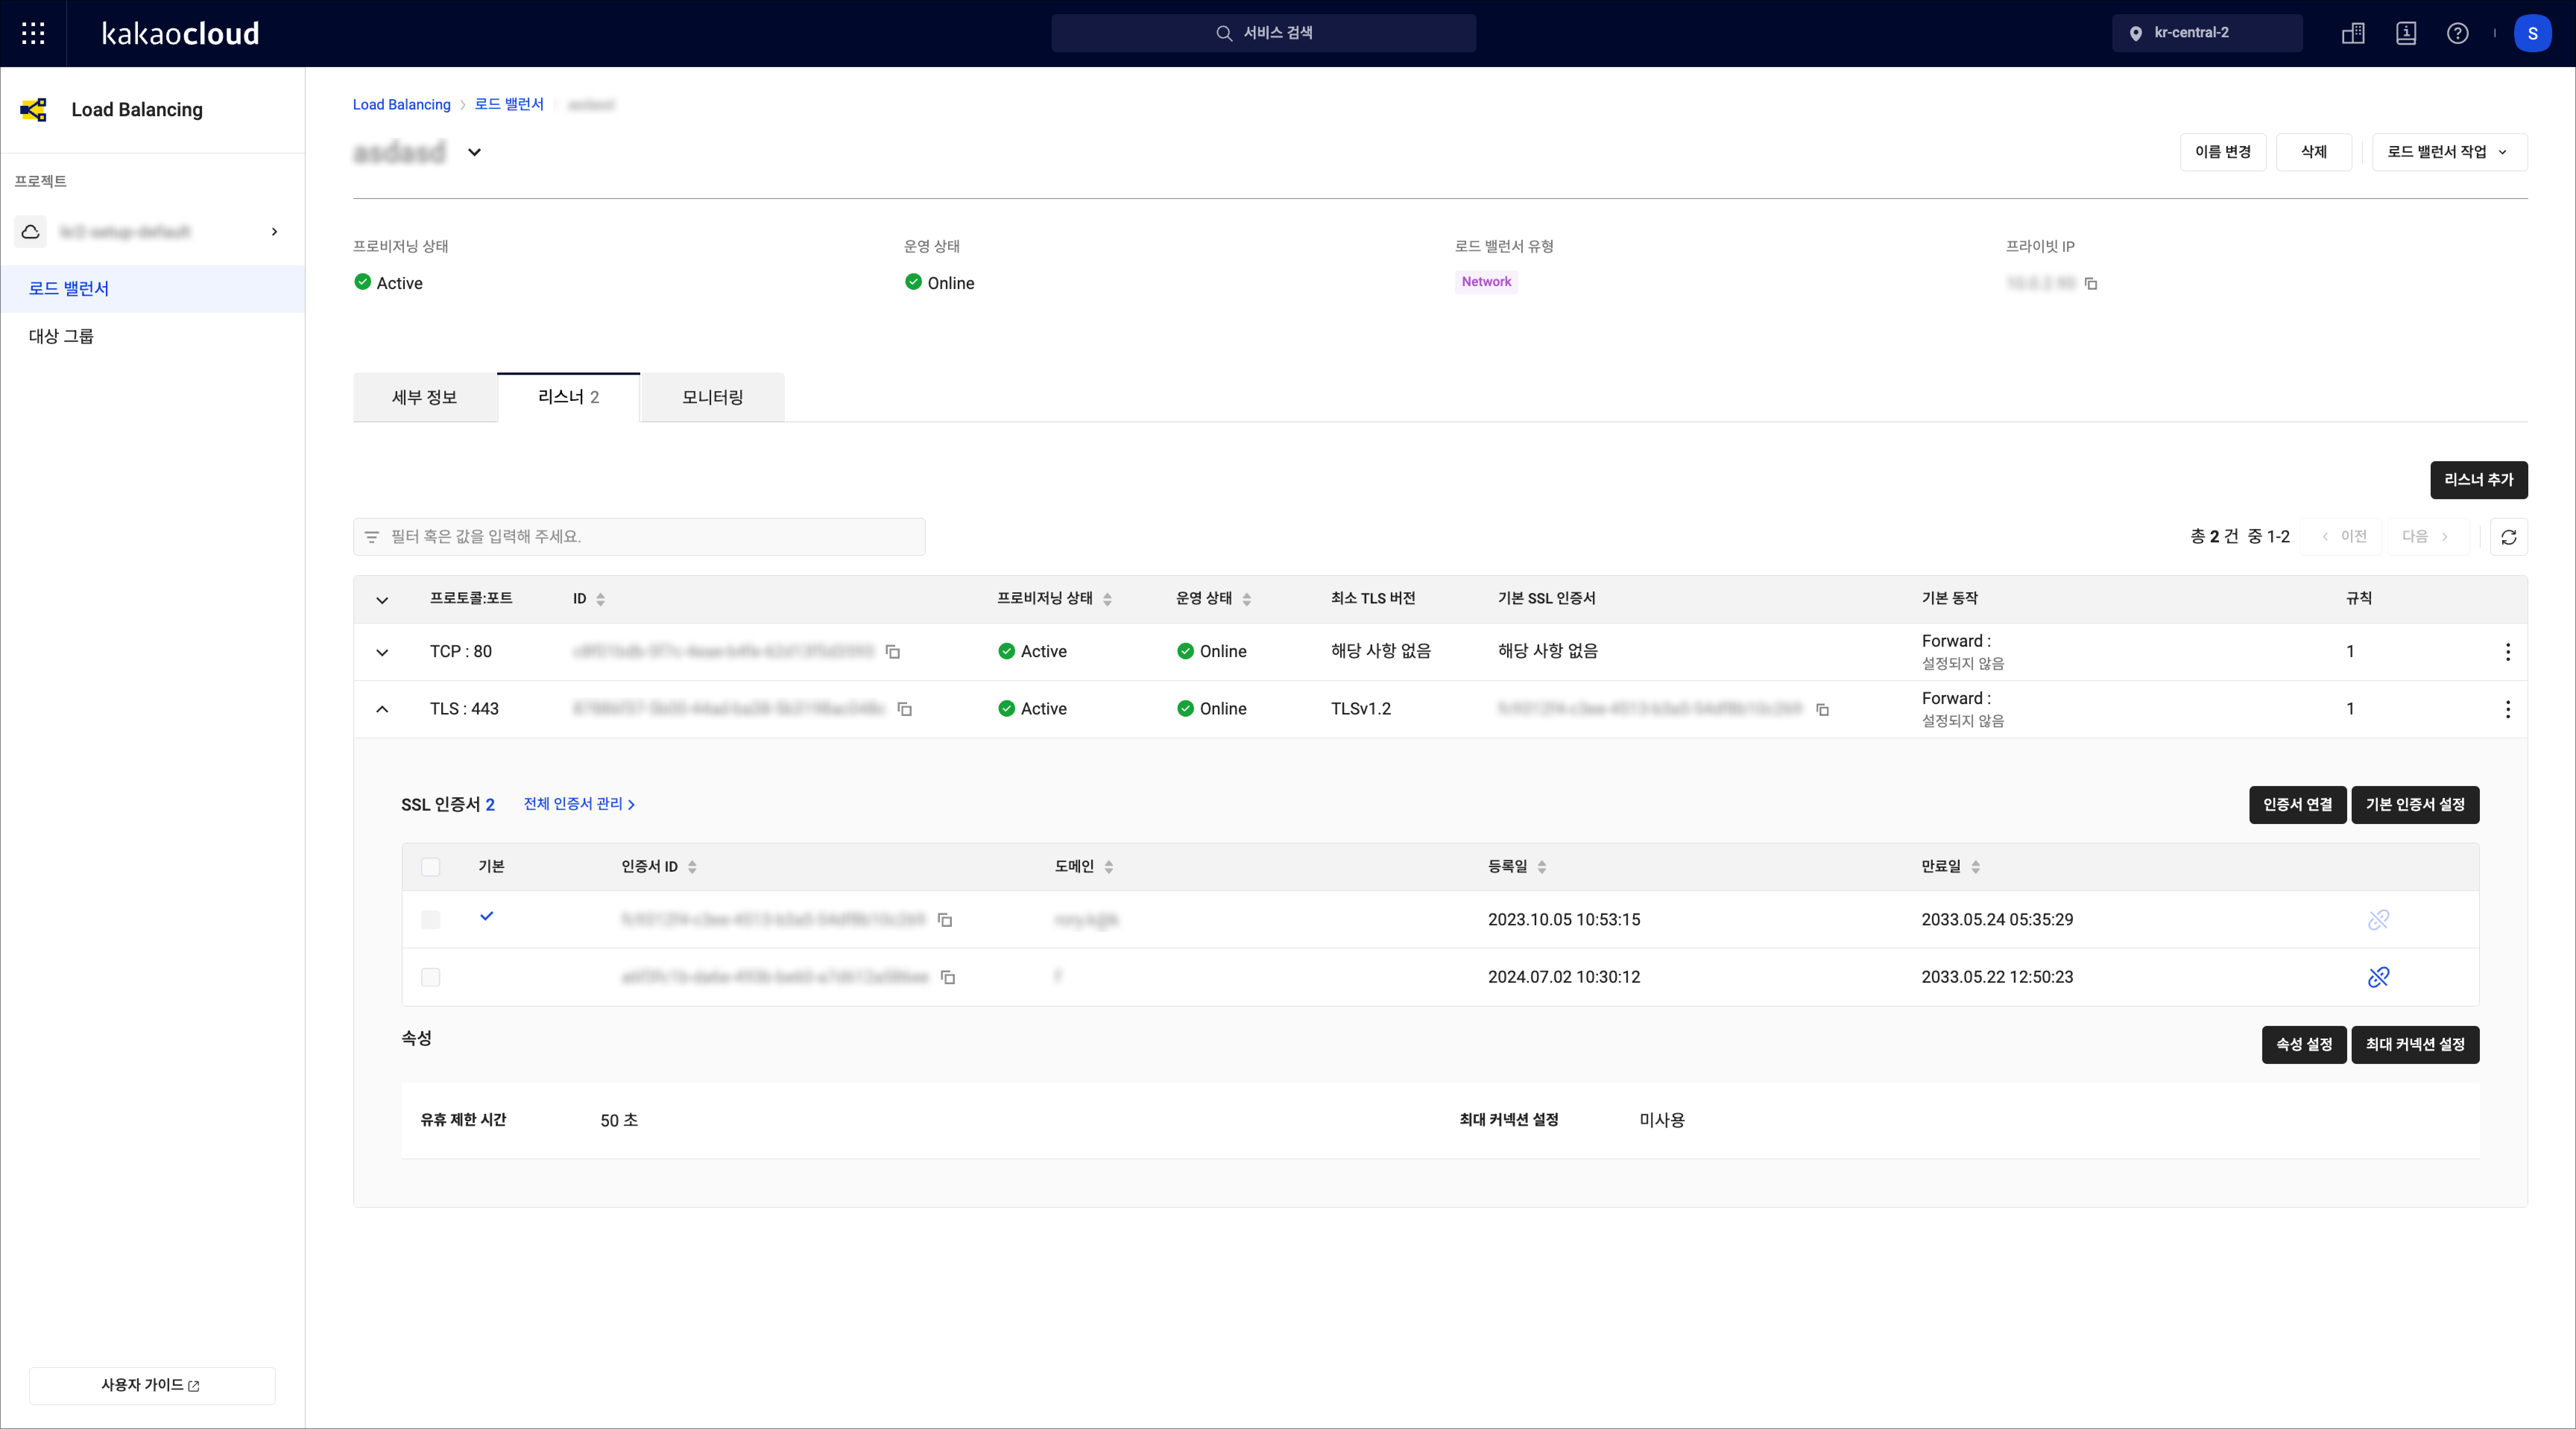
Task: Open the 전체 인증서 관리 link
Action: click(579, 804)
